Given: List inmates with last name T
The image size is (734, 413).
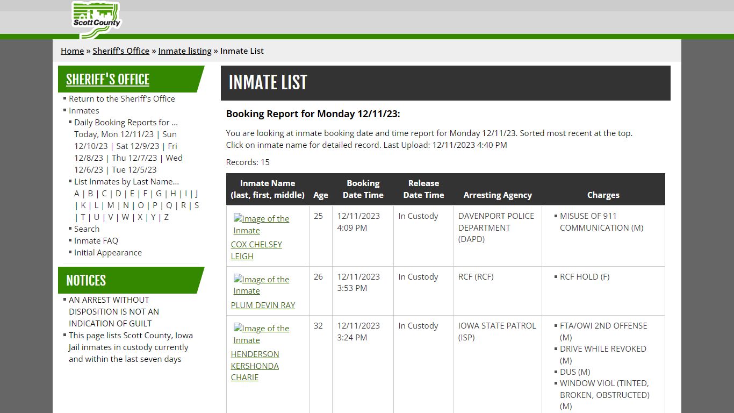Looking at the screenshot, I should click(83, 217).
